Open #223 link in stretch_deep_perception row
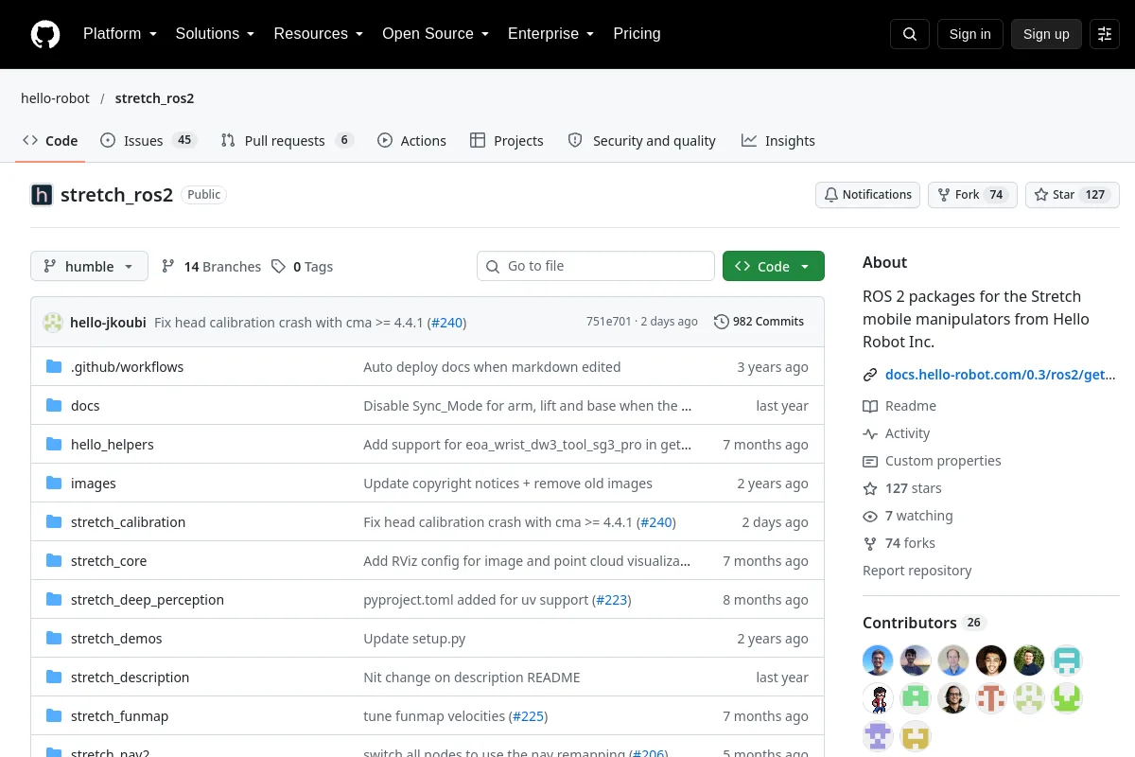Screen dimensions: 1135x757 pos(611,599)
